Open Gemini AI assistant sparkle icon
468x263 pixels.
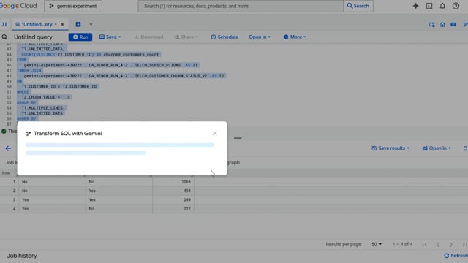[415, 6]
